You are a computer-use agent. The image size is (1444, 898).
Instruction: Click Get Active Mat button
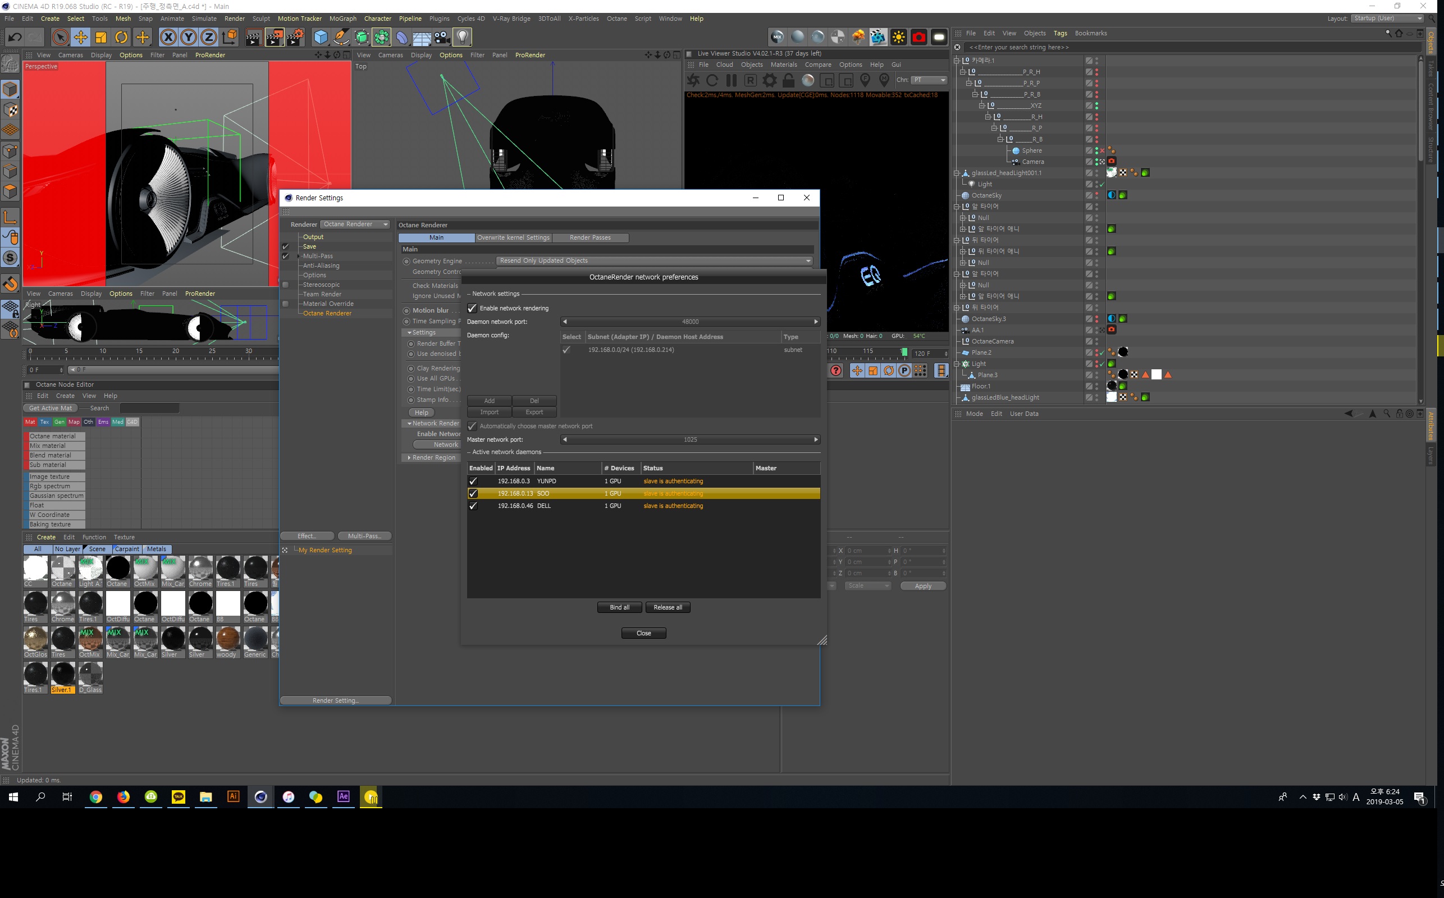pyautogui.click(x=51, y=408)
